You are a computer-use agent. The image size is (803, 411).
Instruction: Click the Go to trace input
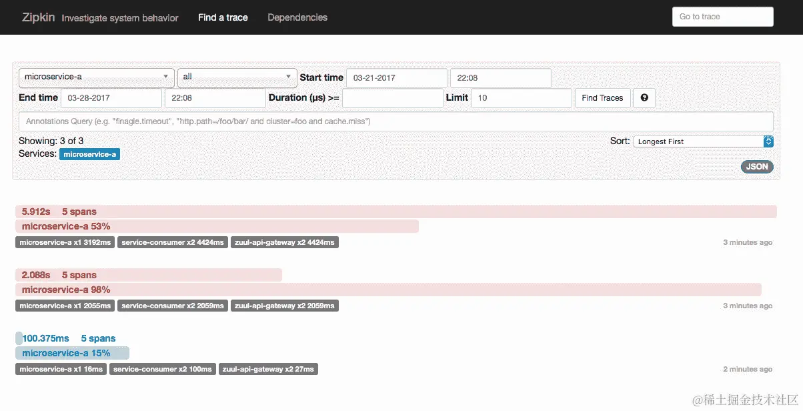[x=723, y=17]
